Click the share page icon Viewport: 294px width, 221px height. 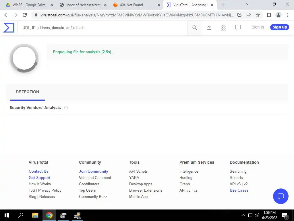[249, 15]
